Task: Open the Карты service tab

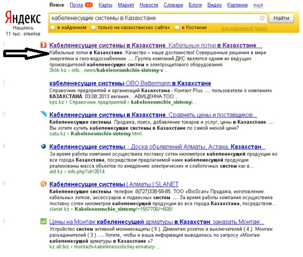Action: [x=105, y=5]
